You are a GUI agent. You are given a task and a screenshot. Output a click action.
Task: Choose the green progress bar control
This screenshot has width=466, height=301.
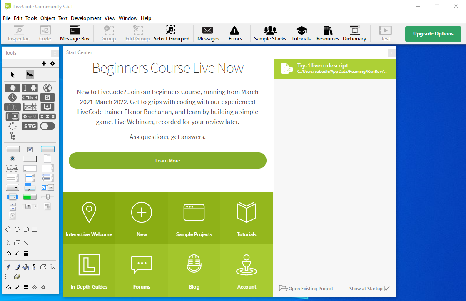[30, 197]
